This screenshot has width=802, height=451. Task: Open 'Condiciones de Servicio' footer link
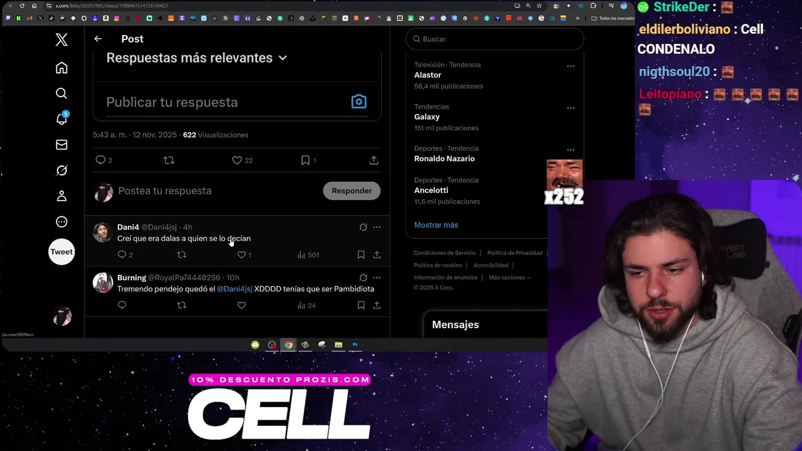coord(444,253)
